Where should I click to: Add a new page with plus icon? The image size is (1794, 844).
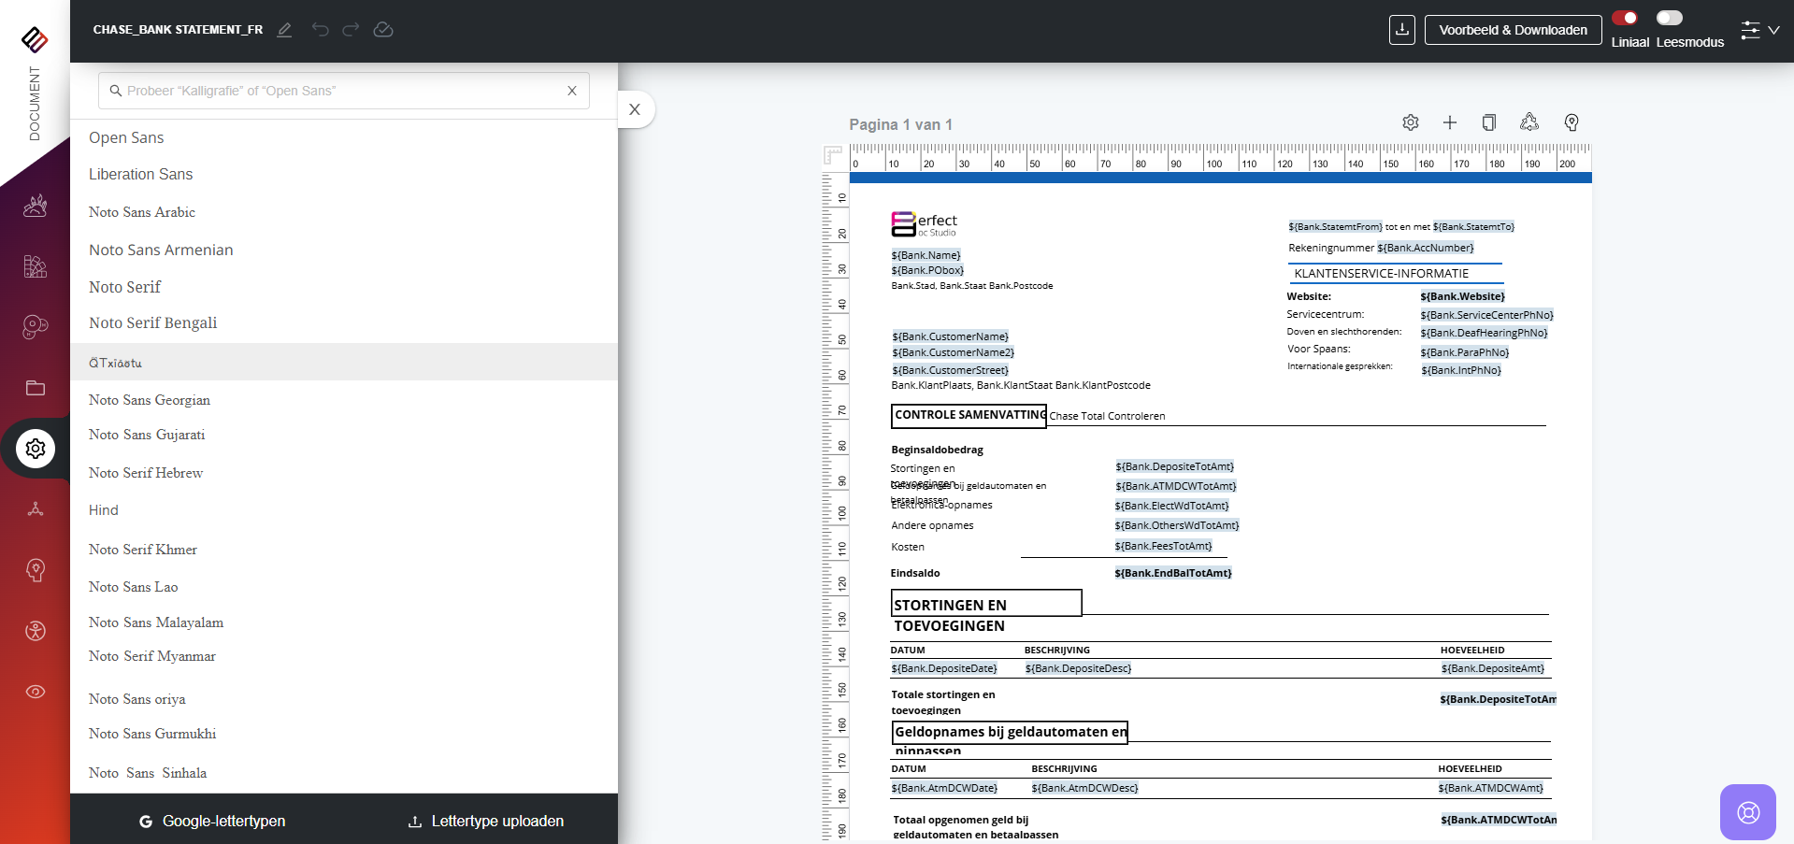[x=1449, y=122]
